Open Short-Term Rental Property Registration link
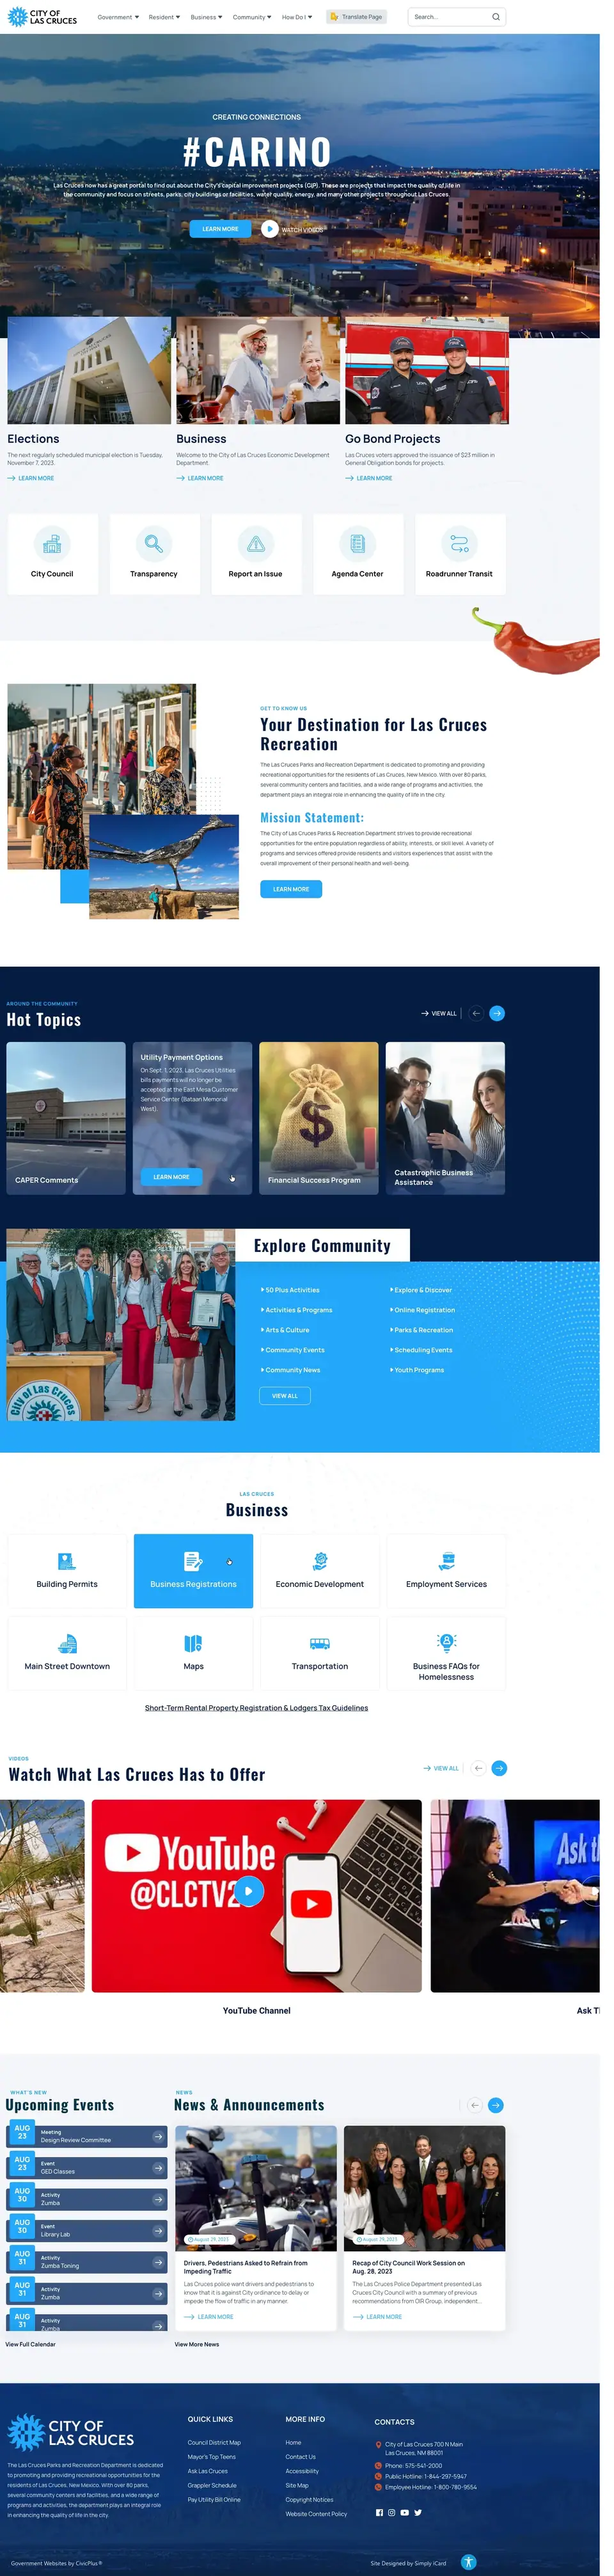Image resolution: width=614 pixels, height=2576 pixels. (x=256, y=1708)
